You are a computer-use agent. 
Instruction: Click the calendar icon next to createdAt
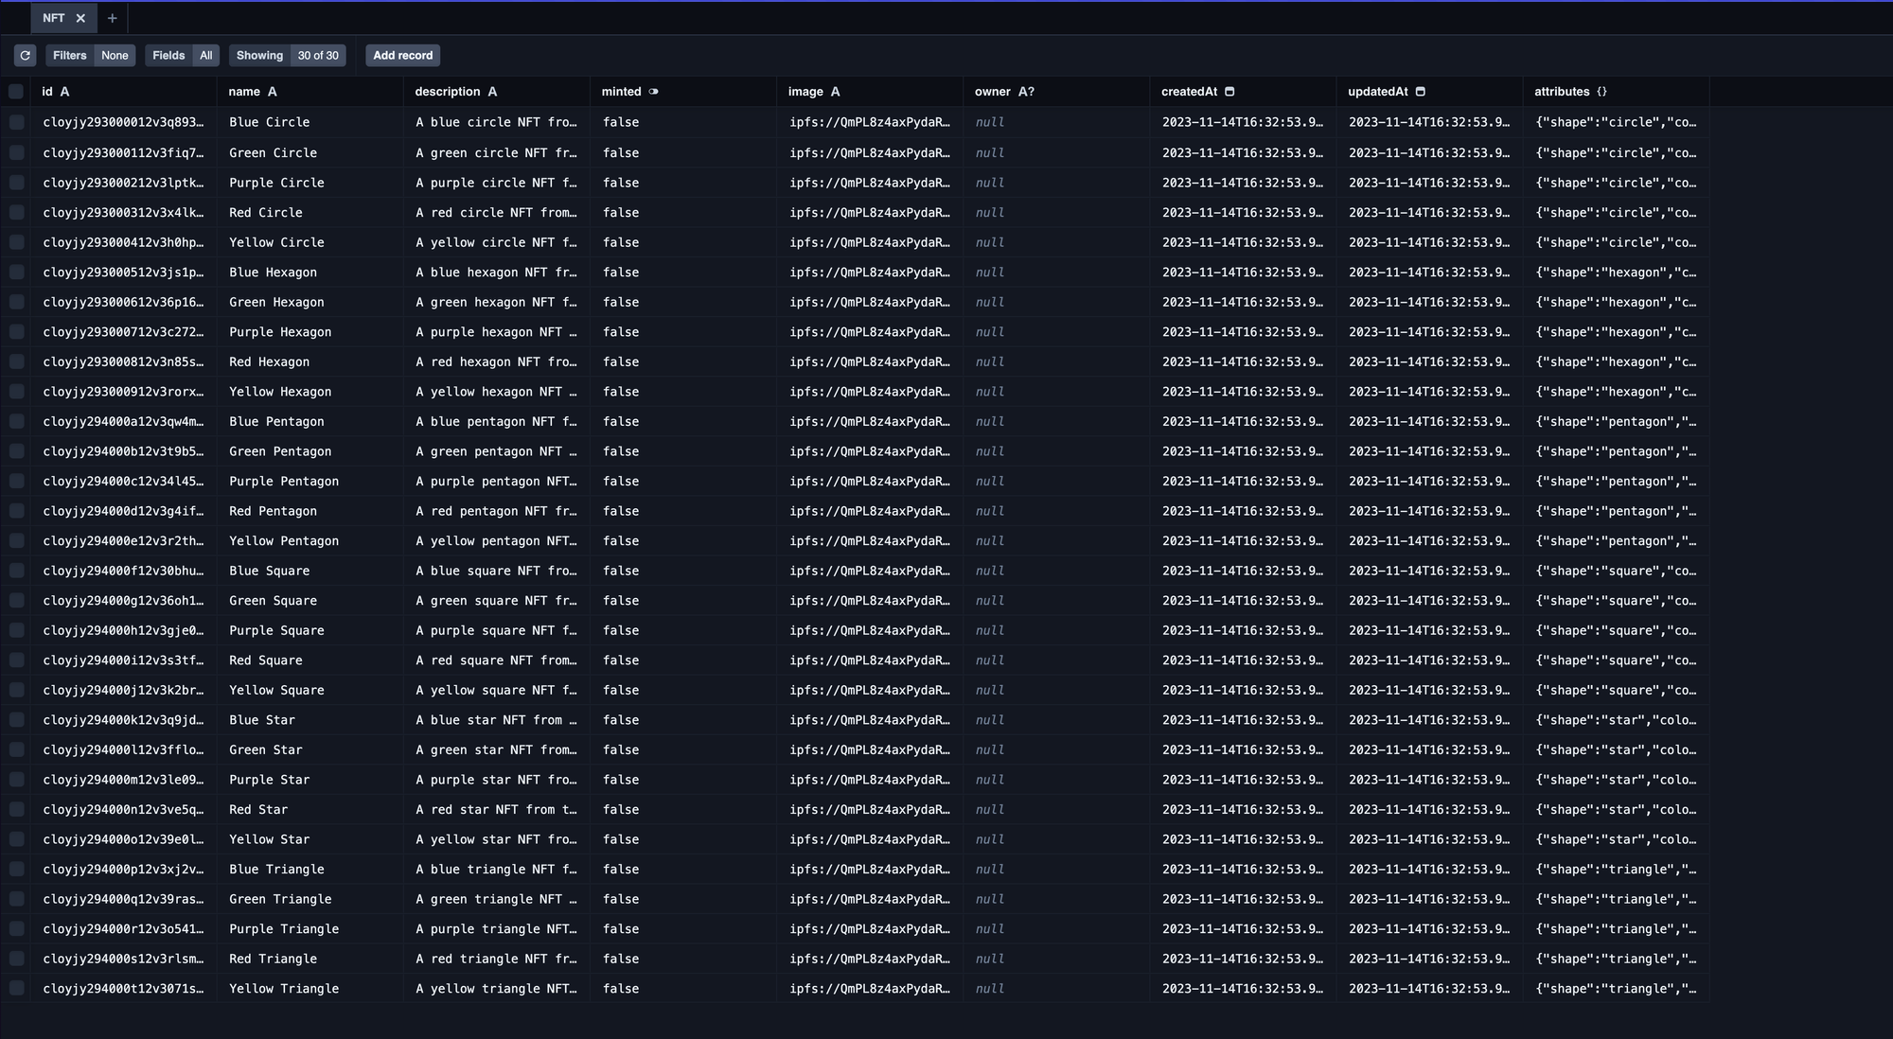pos(1230,92)
